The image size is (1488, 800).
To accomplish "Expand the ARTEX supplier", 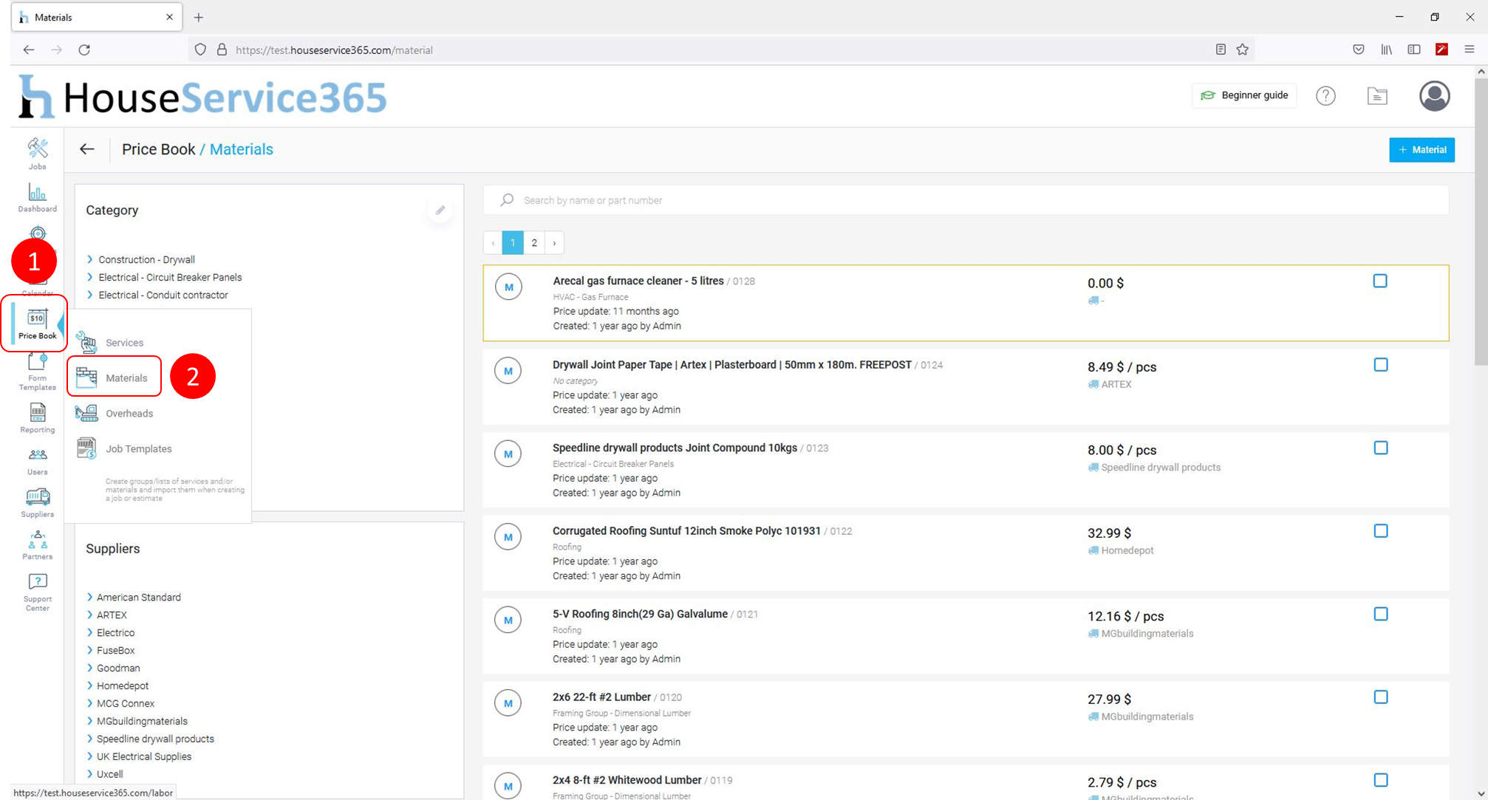I will (90, 615).
